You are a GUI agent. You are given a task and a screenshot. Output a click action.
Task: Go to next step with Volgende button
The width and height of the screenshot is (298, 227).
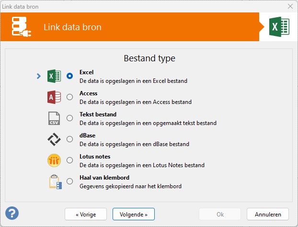134,214
